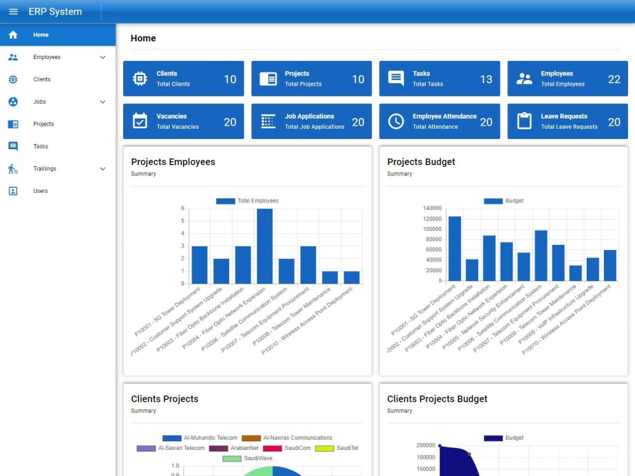Toggle Budget legend swatch in Projects Budget

click(493, 201)
